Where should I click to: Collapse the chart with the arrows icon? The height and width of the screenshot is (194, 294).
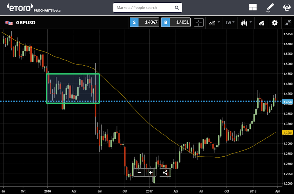(x=288, y=23)
